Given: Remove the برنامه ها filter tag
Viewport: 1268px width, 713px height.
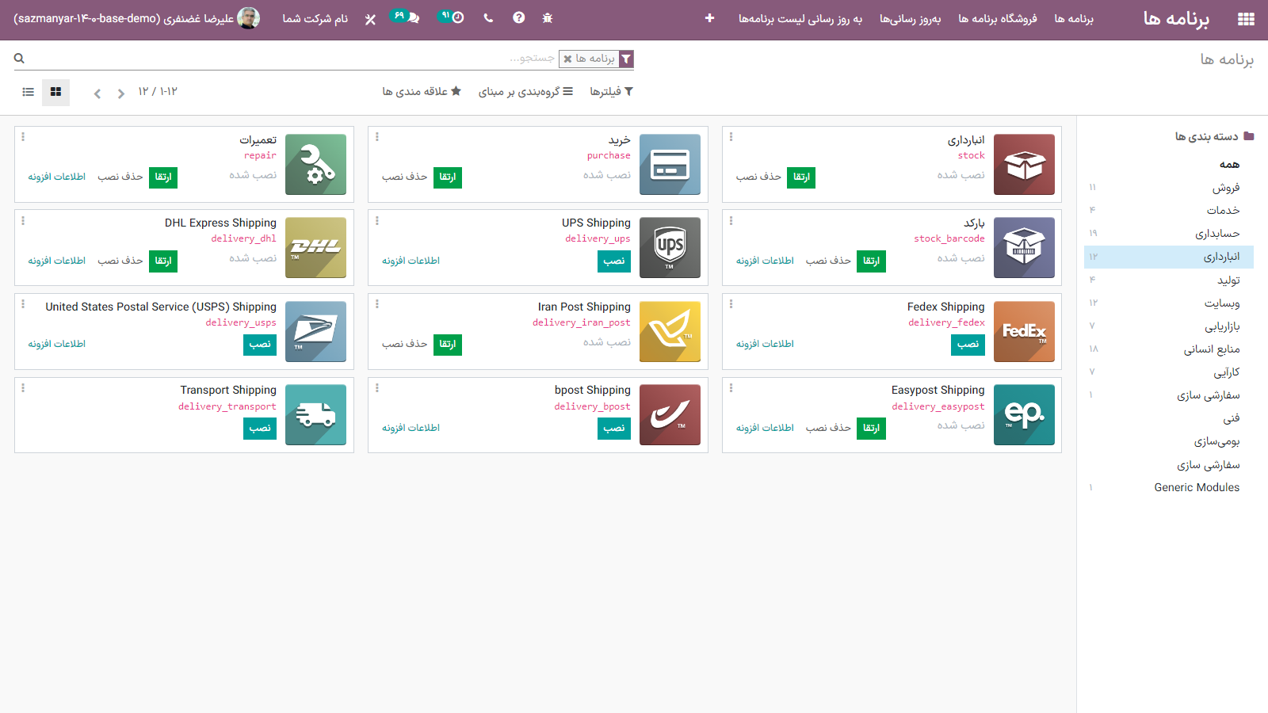Looking at the screenshot, I should [567, 59].
